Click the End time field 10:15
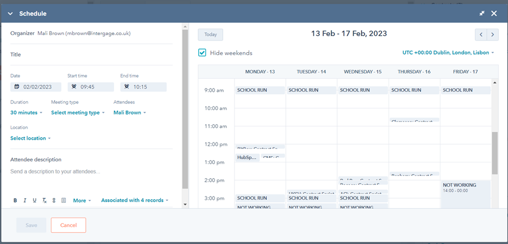Image resolution: width=508 pixels, height=244 pixels. tap(144, 87)
